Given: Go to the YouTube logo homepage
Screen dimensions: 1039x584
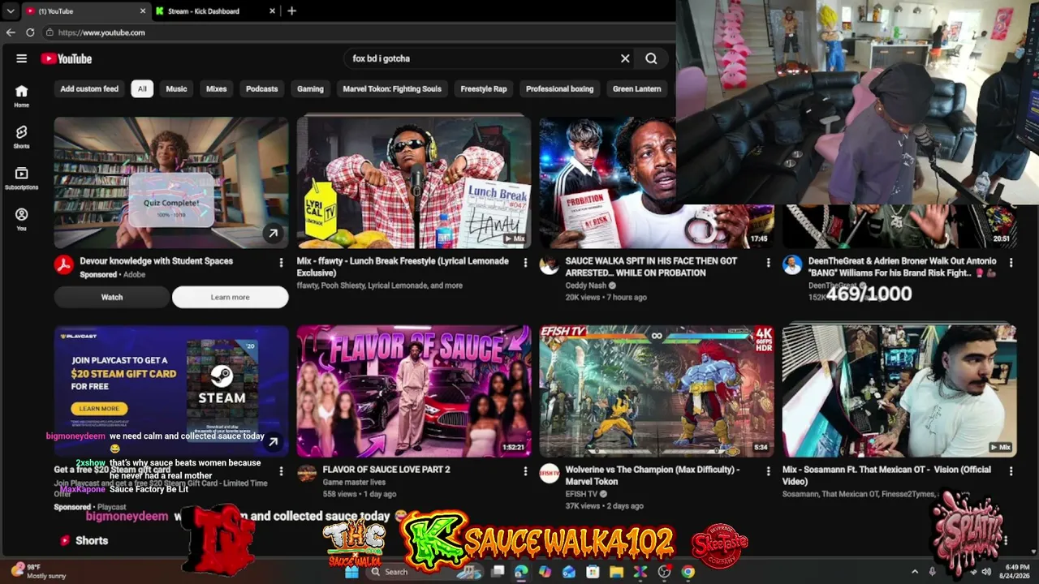Looking at the screenshot, I should tap(67, 58).
